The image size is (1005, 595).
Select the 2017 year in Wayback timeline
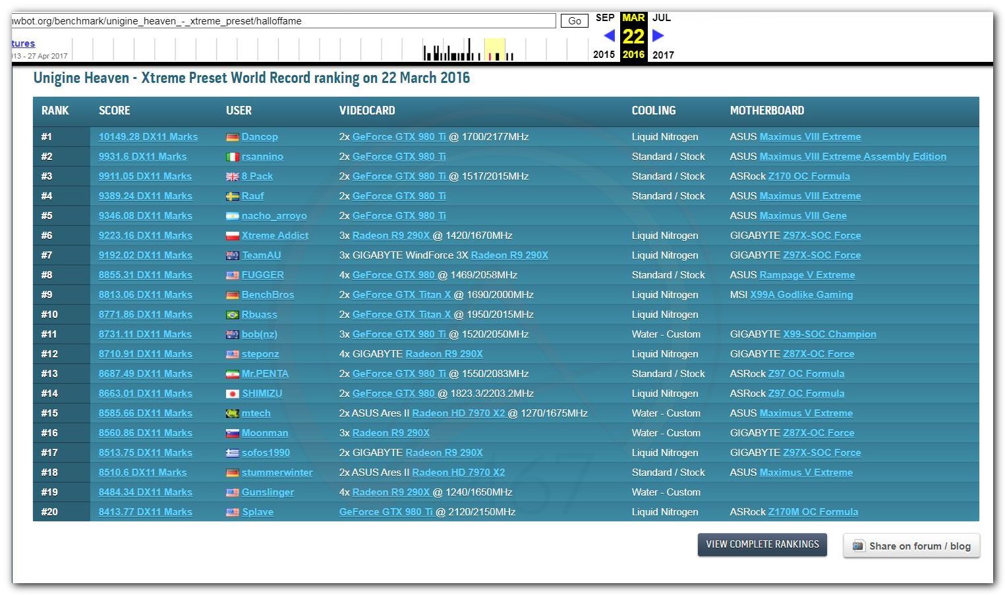[x=663, y=55]
